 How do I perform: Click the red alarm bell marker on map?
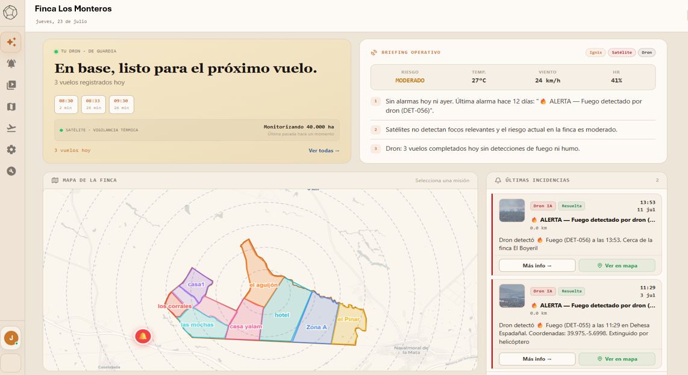143,336
